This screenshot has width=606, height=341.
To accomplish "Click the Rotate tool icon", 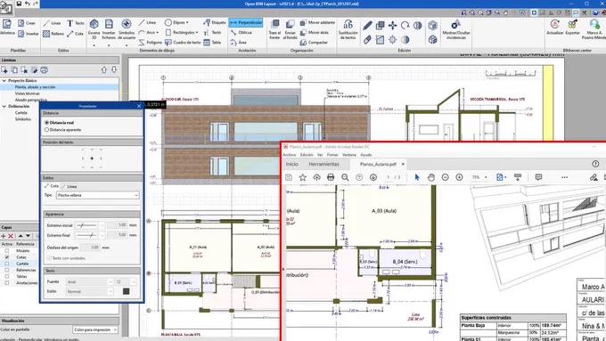I will (405, 26).
